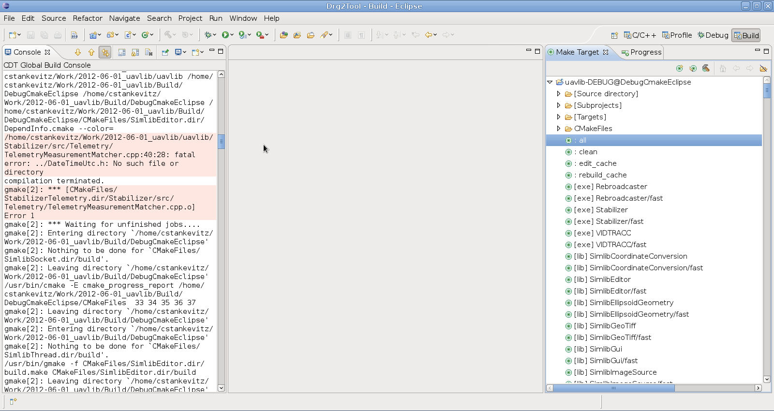774x411 pixels.
Task: Open the Project menu
Action: pyautogui.click(x=190, y=18)
